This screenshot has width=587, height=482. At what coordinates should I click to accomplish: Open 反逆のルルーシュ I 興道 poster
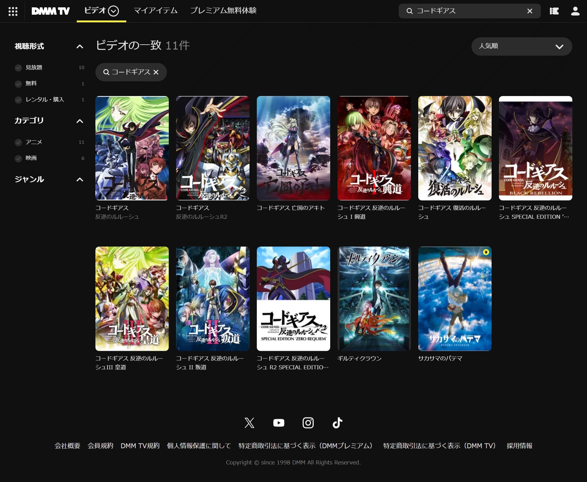(374, 148)
